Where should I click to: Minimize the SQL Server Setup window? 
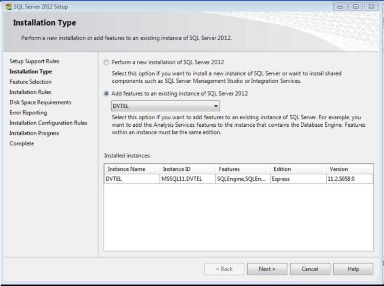345,7
